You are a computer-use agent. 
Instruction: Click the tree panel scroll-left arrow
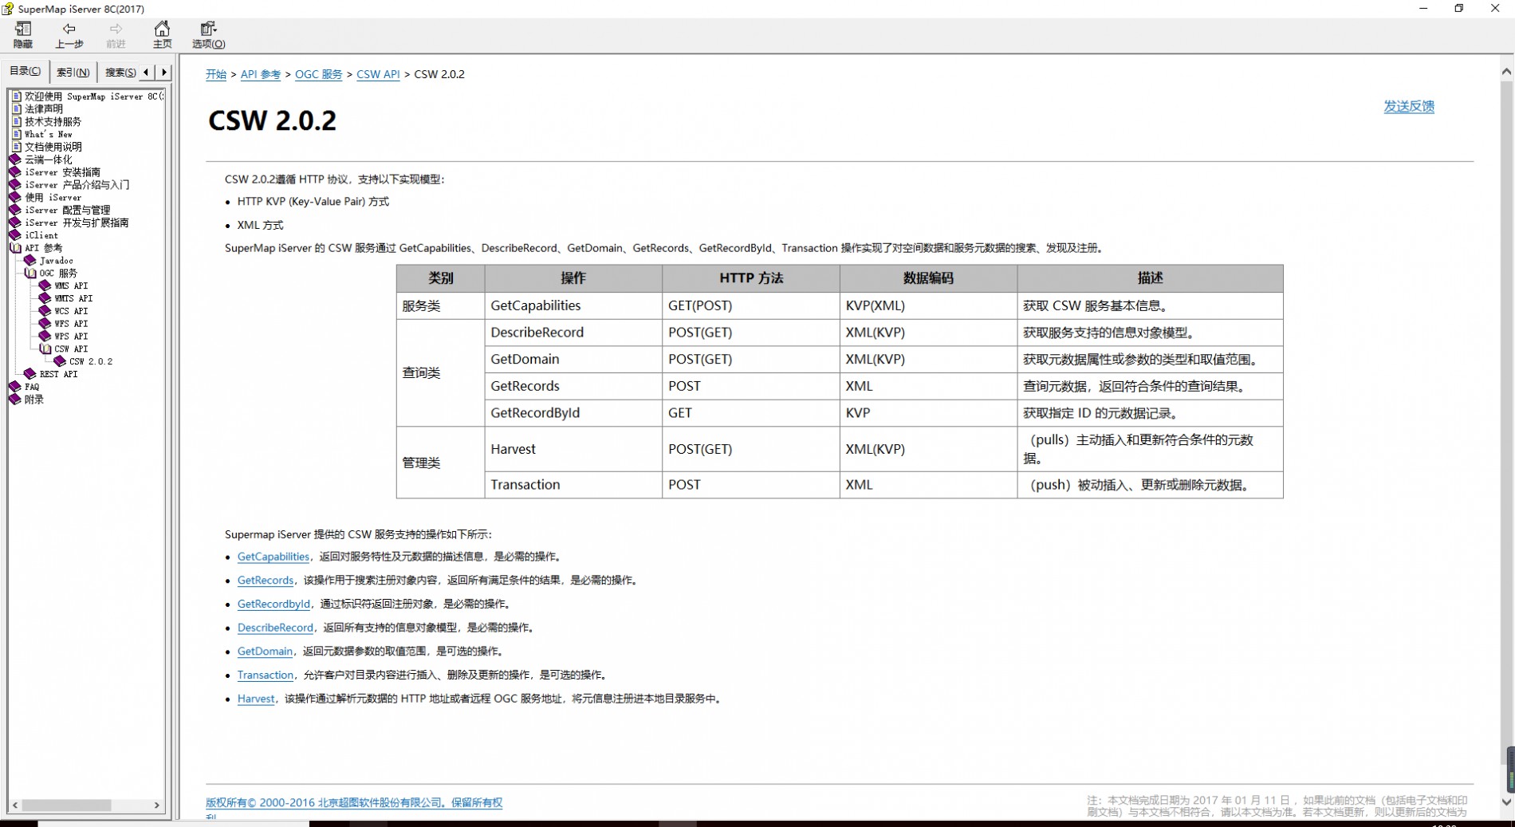[15, 805]
